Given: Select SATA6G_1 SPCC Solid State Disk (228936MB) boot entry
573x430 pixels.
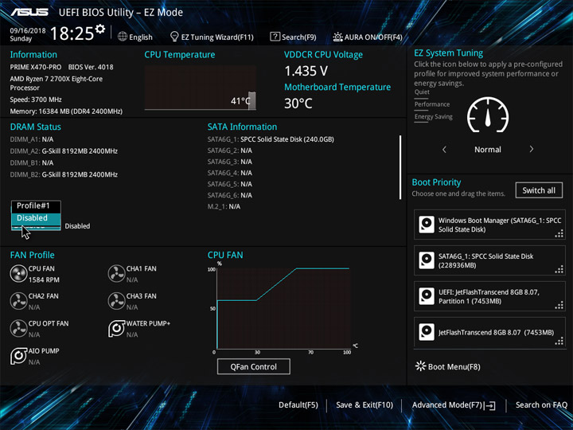Looking at the screenshot, I should coord(489,260).
